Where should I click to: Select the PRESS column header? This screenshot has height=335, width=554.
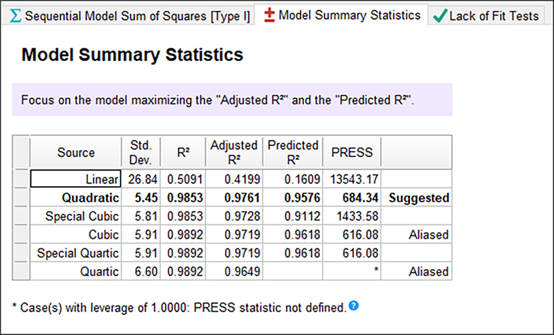click(352, 152)
